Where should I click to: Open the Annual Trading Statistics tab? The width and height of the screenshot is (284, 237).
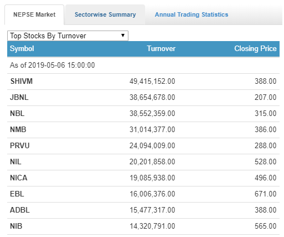(192, 14)
